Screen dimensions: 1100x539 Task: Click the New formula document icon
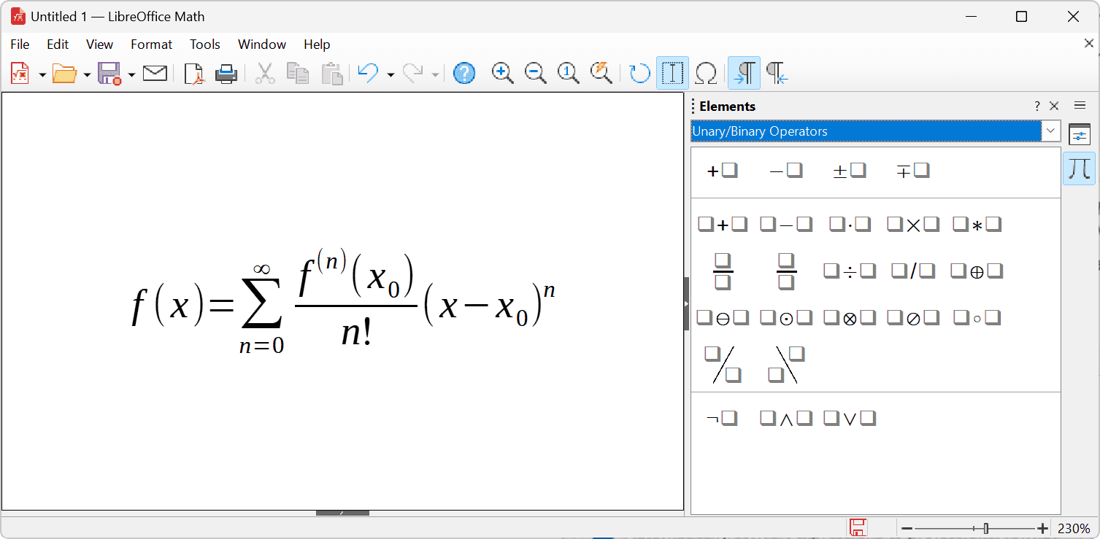[20, 73]
